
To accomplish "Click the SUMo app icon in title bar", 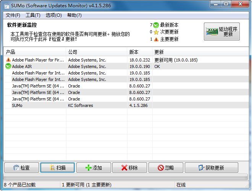I will point(7,6).
